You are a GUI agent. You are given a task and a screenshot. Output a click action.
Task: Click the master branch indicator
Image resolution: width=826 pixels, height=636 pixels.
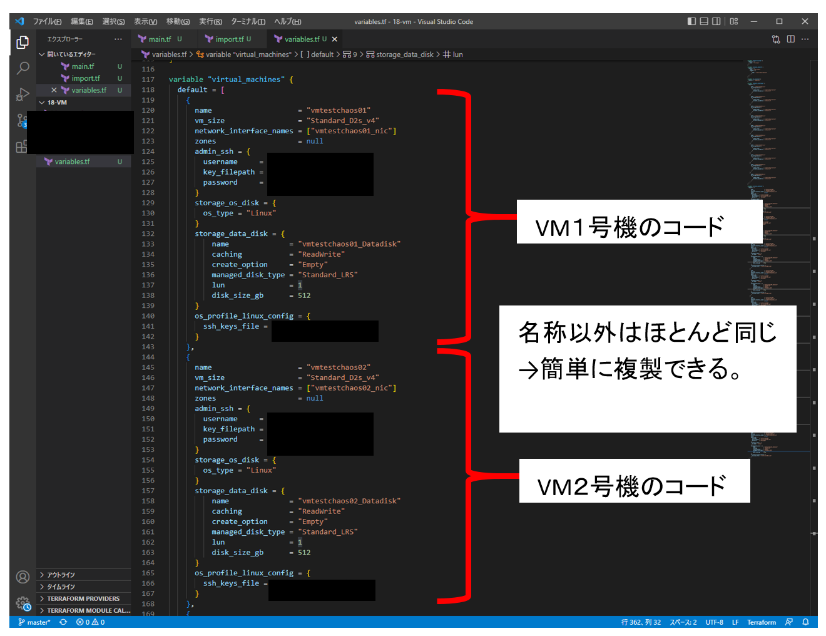click(x=34, y=622)
